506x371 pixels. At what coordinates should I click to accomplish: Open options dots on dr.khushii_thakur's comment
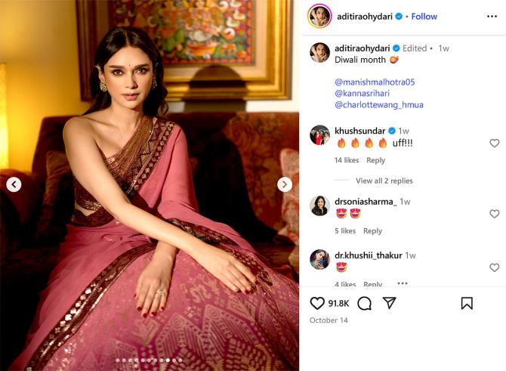[402, 283]
